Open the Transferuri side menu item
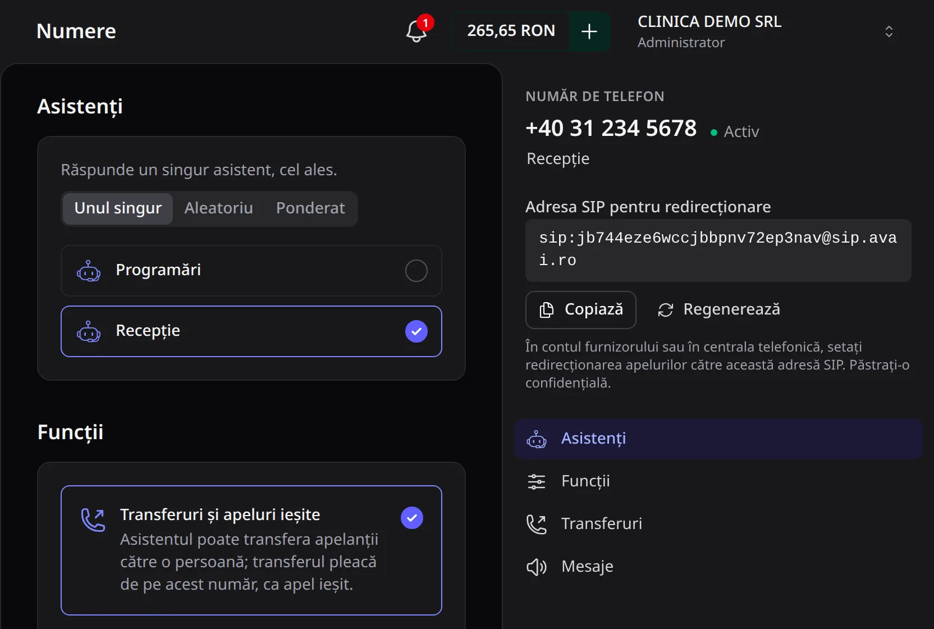Screen dimensions: 934x629 coord(718,525)
